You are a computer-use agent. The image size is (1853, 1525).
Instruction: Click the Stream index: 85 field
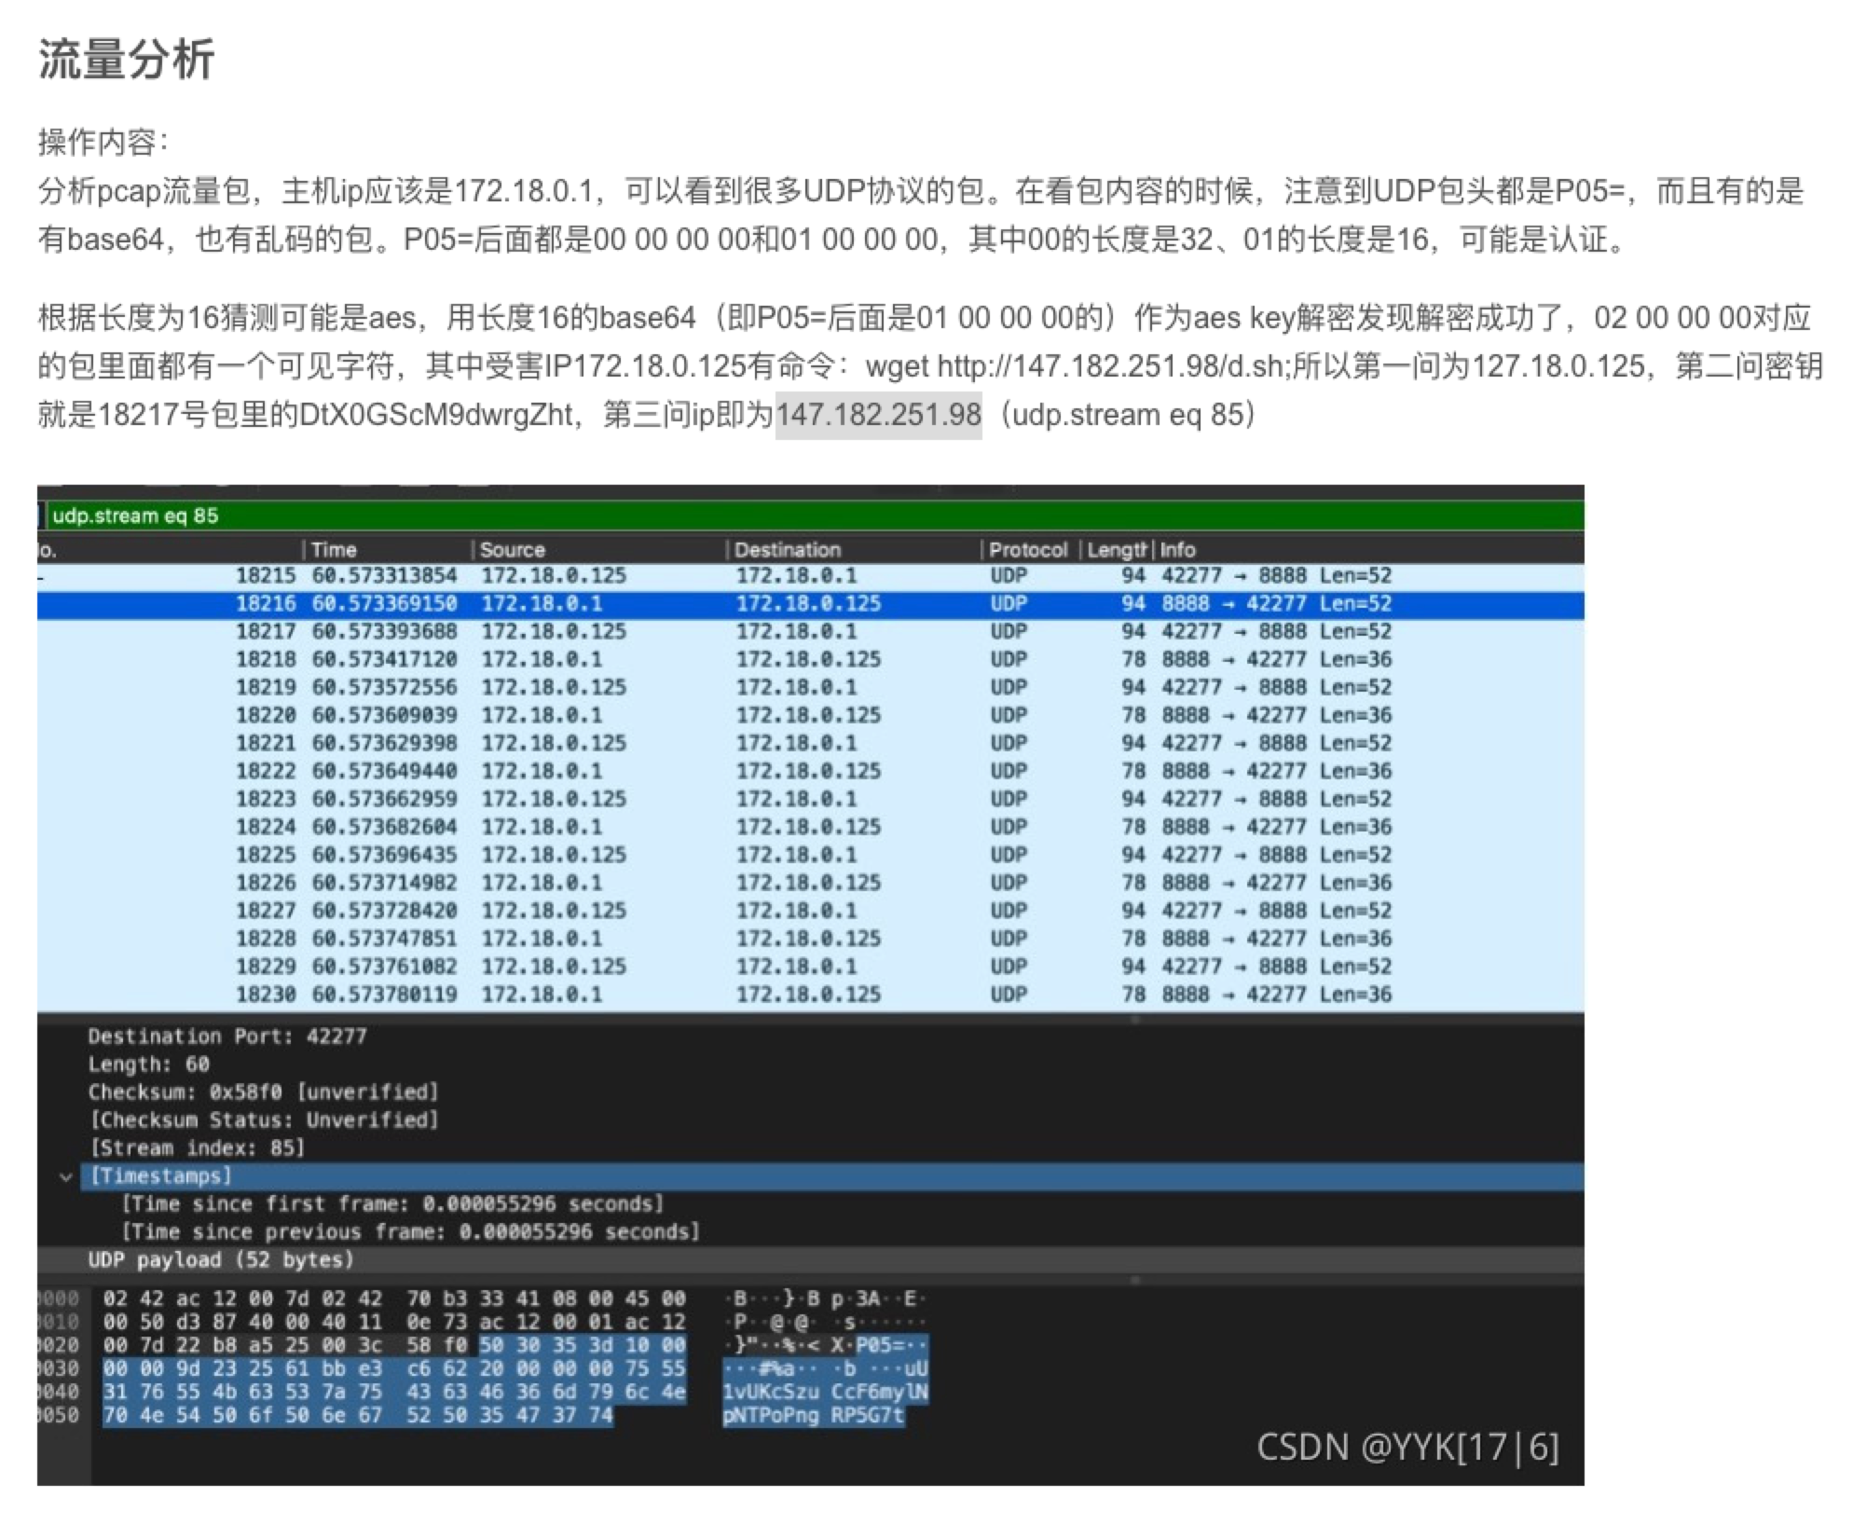point(197,1148)
